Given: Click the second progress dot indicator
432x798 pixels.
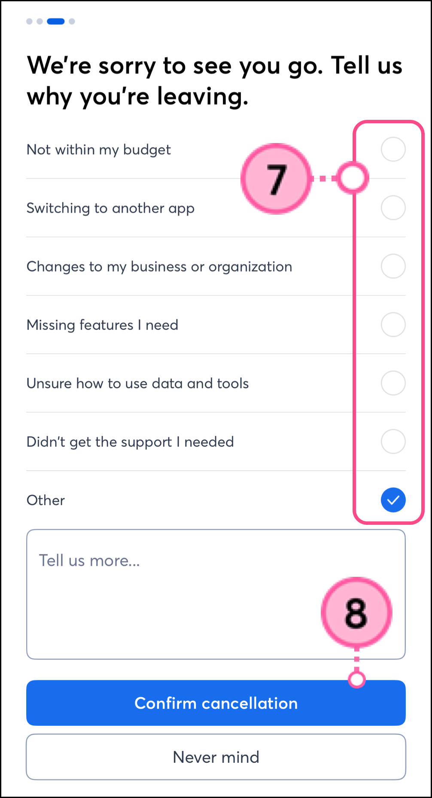Looking at the screenshot, I should click(x=40, y=21).
